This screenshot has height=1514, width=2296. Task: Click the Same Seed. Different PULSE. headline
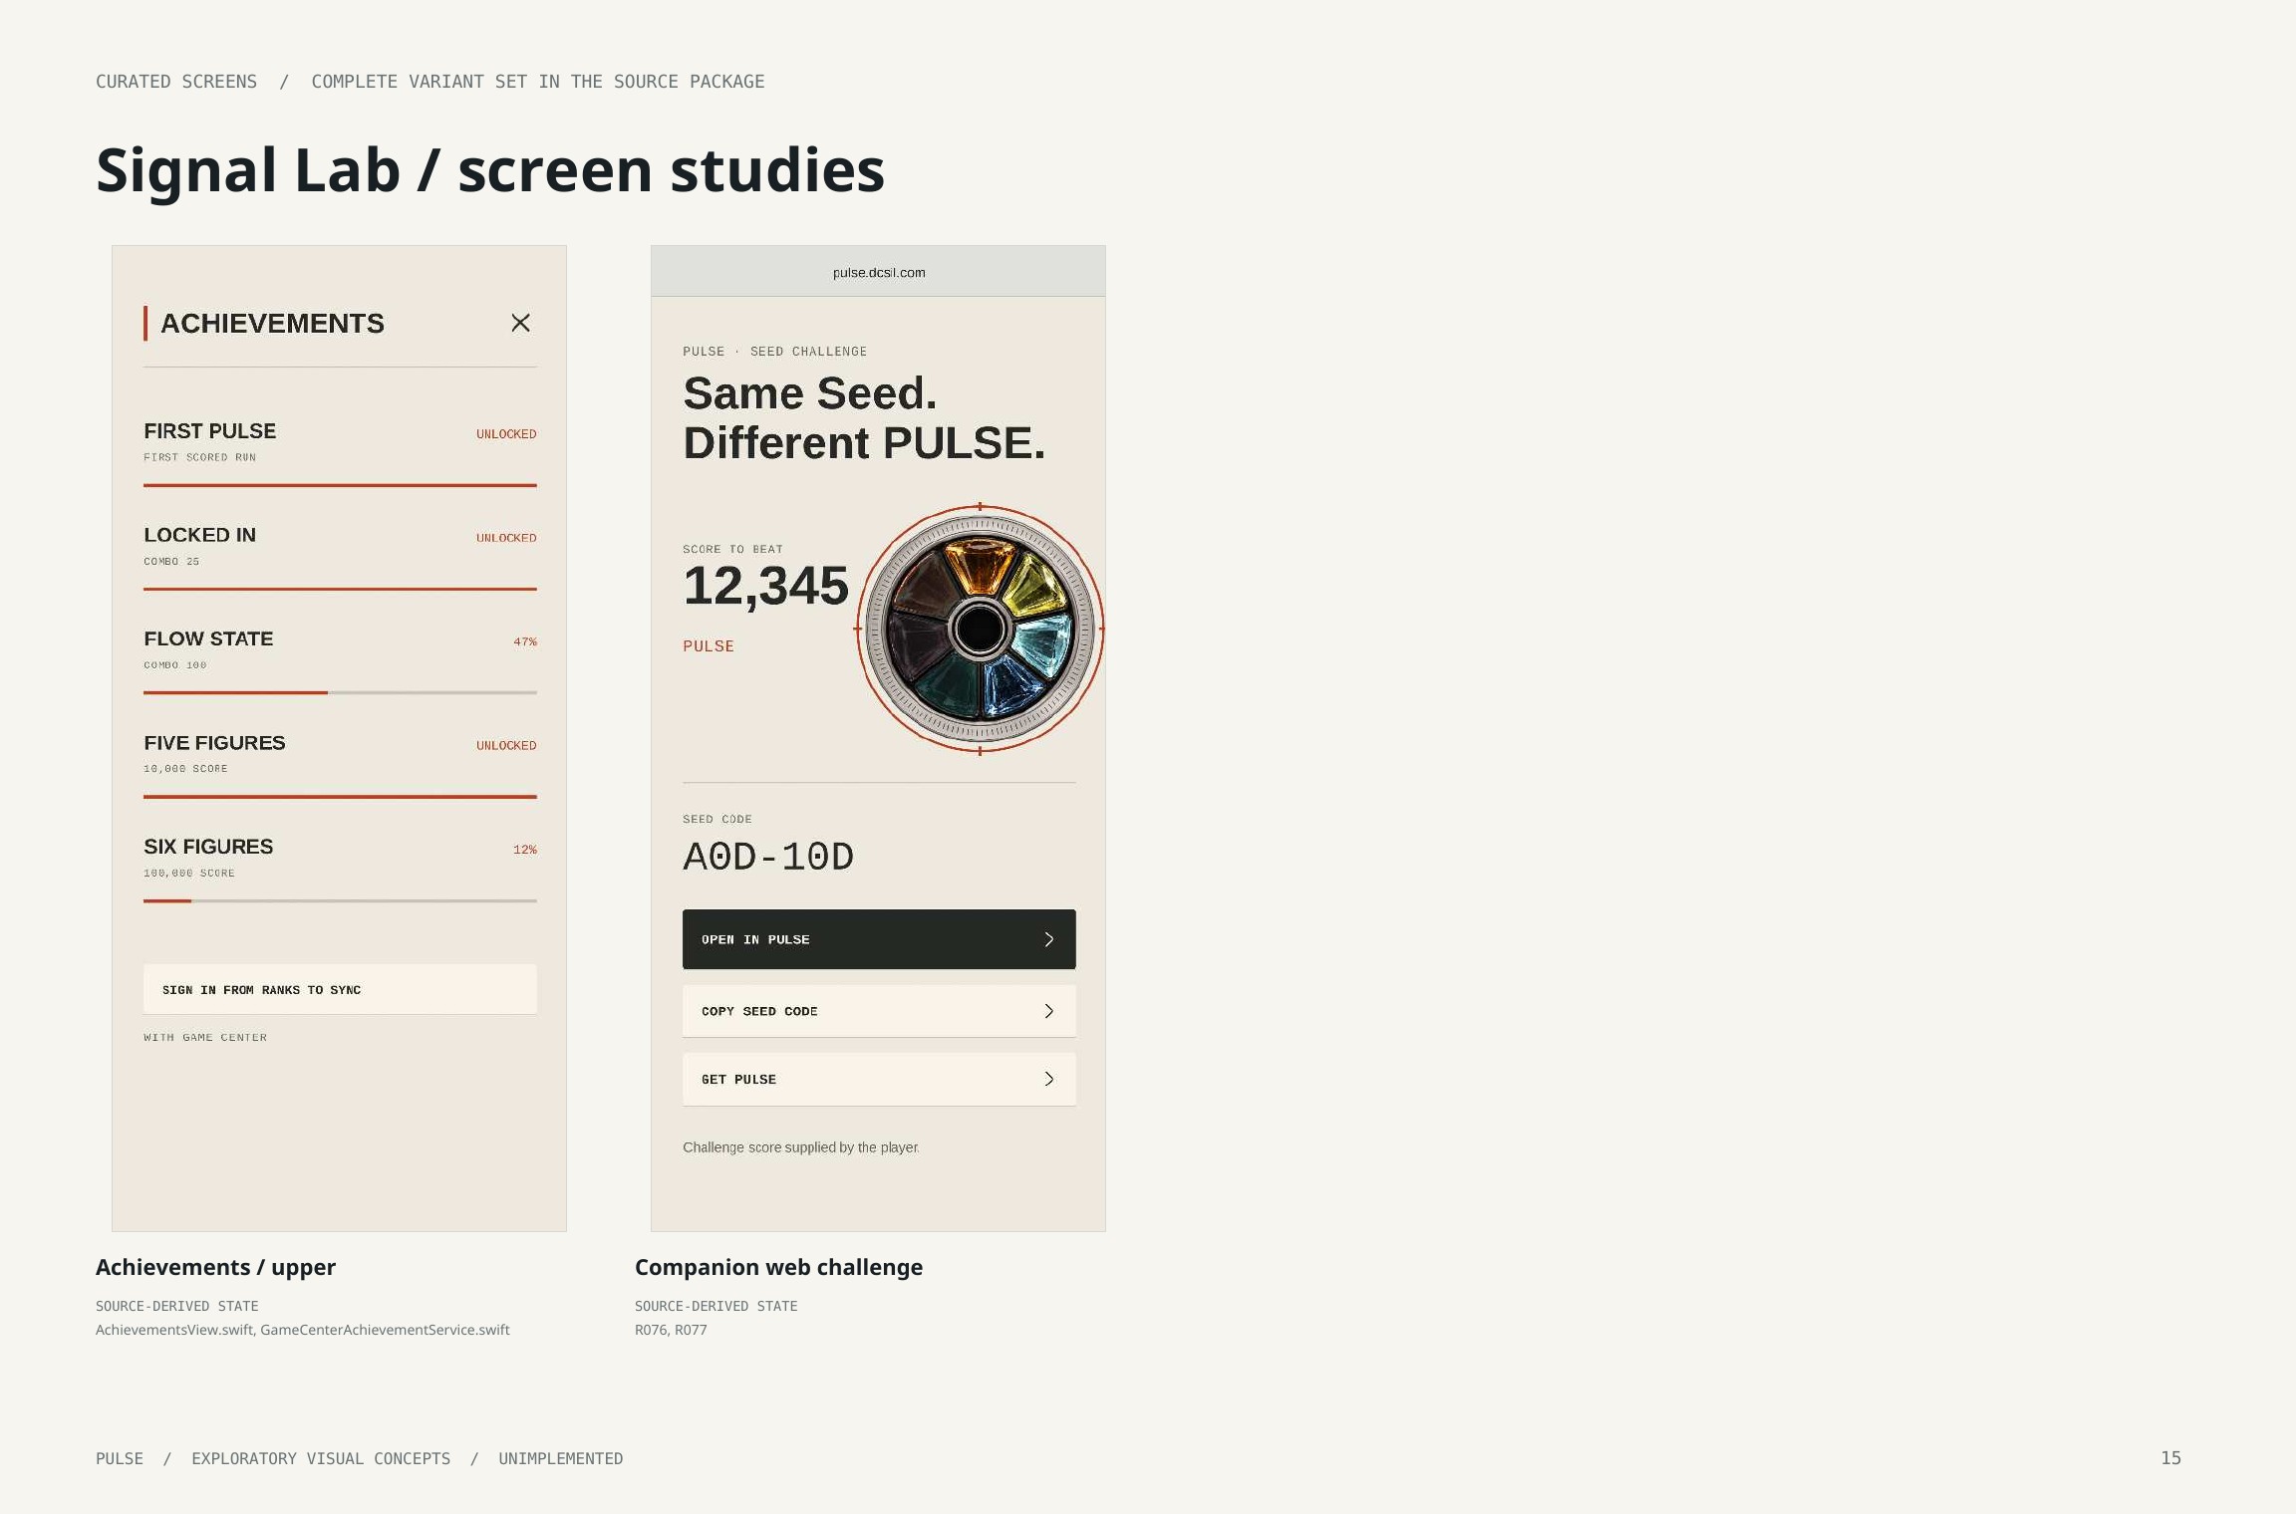pos(864,418)
